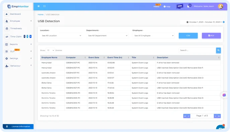
Task: Open the Help link in header
Action: (167, 7)
